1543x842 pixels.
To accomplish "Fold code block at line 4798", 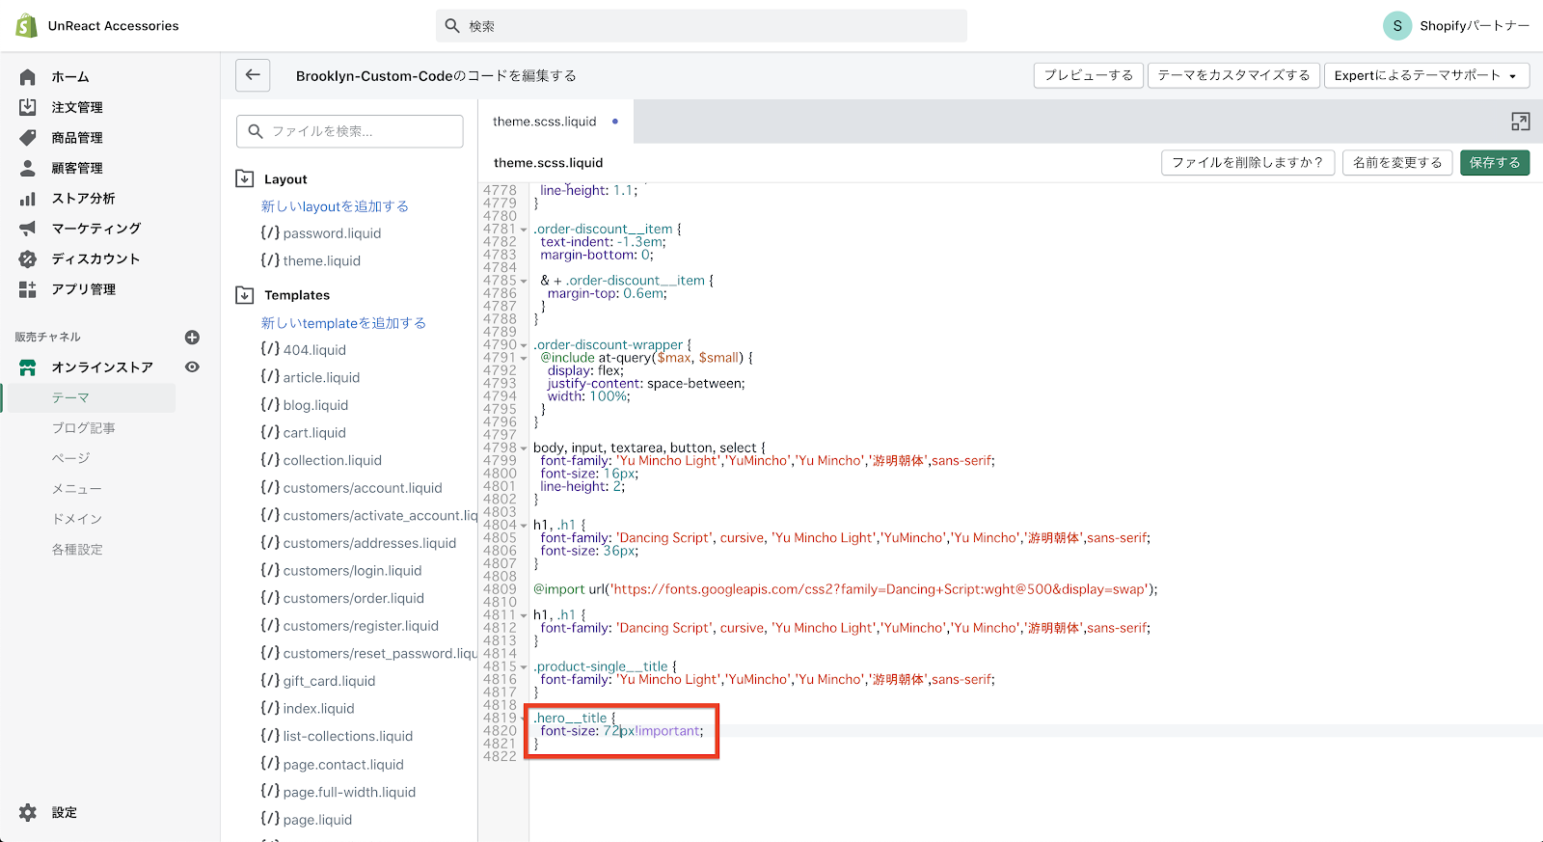I will pyautogui.click(x=524, y=448).
